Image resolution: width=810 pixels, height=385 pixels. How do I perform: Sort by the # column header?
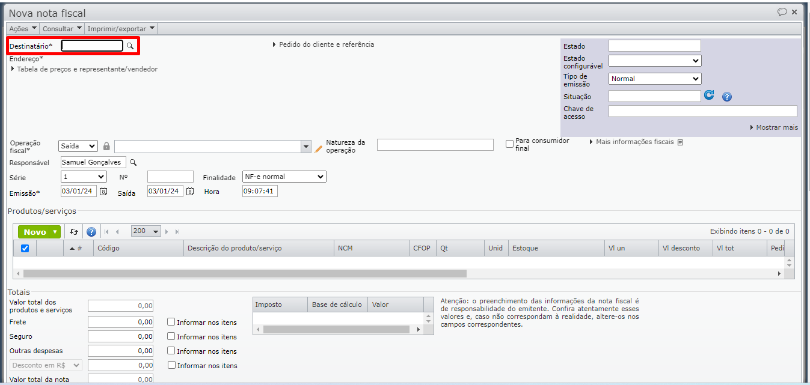[78, 248]
